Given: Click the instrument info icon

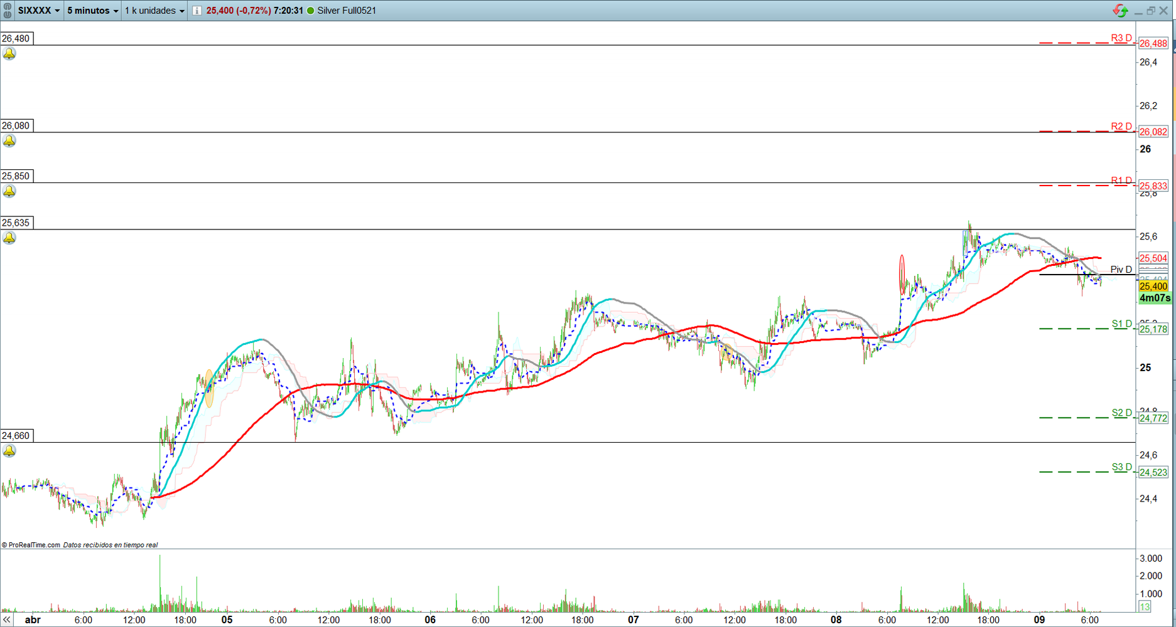Looking at the screenshot, I should 197,11.
